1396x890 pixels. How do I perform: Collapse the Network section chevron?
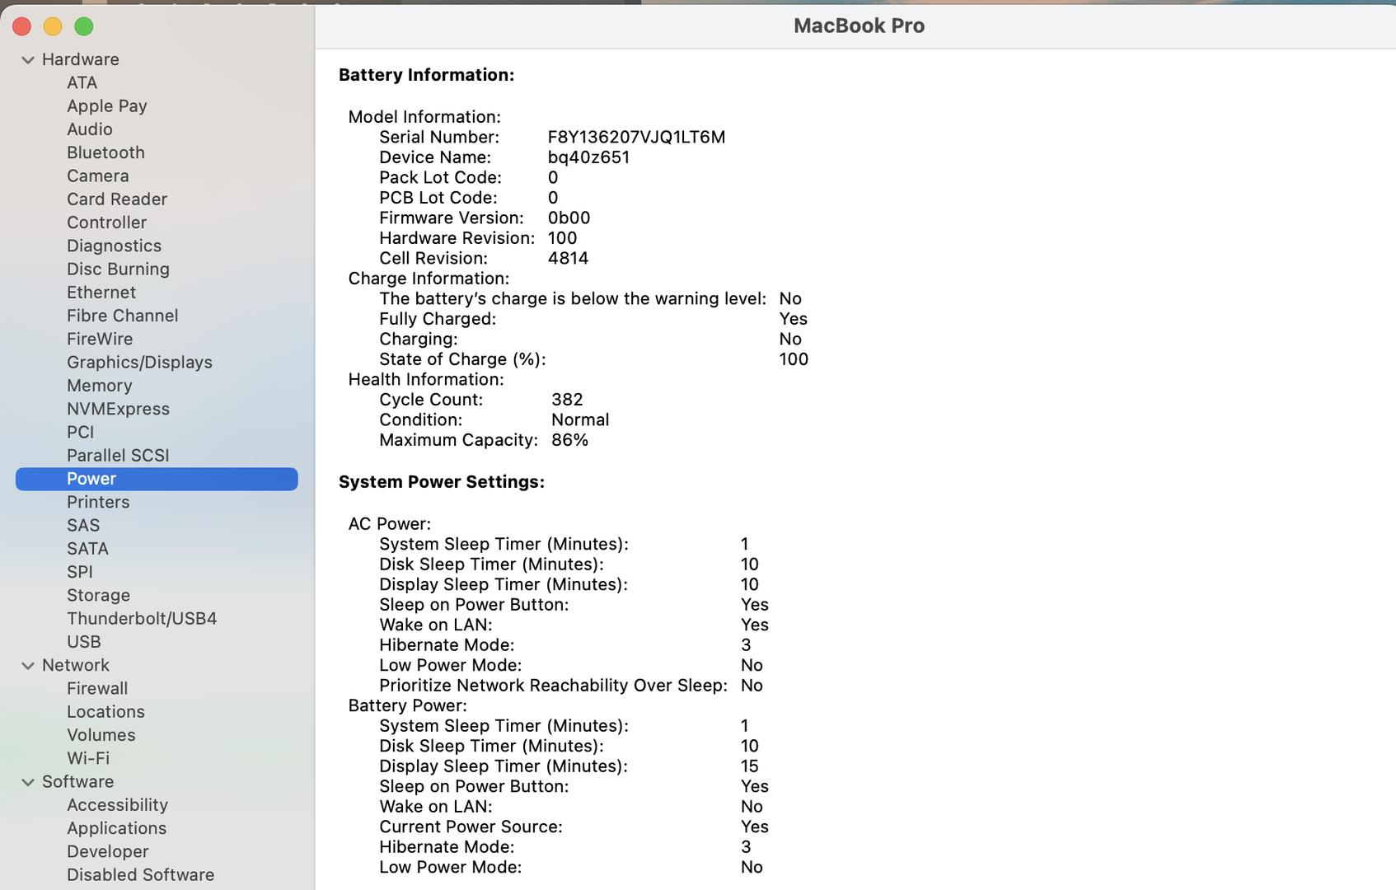28,665
